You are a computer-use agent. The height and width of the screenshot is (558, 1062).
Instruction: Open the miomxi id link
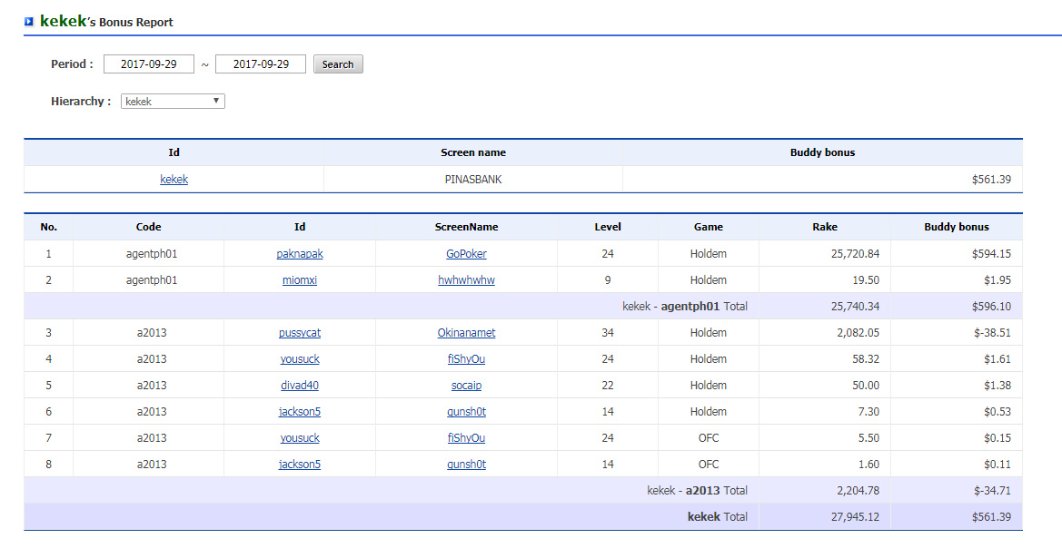point(300,280)
